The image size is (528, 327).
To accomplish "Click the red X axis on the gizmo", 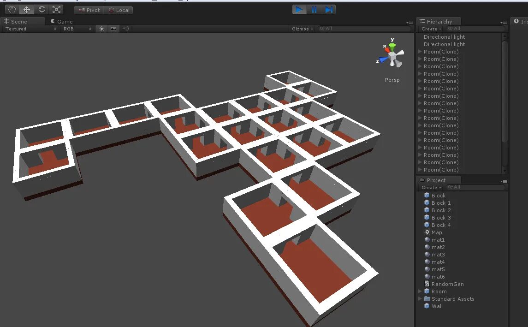I will click(x=386, y=49).
